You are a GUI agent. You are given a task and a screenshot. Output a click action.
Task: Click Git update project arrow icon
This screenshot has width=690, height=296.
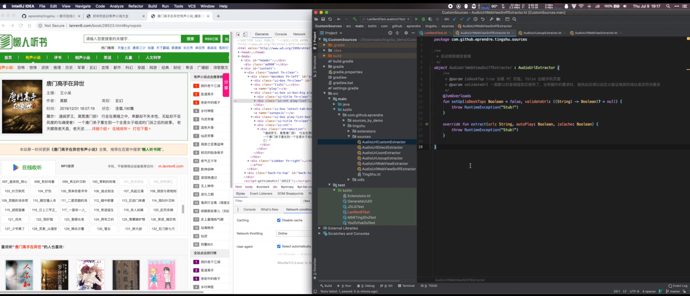tap(454, 19)
